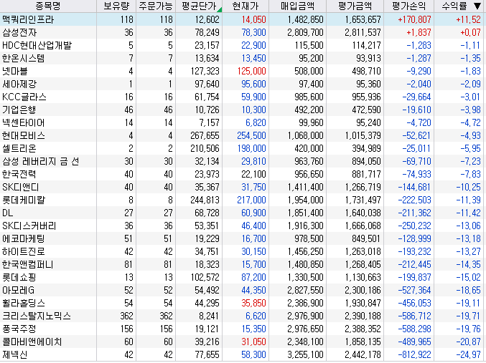Click the return rate -11.42 for DL
This screenshot has height=363, width=486.
click(x=468, y=213)
